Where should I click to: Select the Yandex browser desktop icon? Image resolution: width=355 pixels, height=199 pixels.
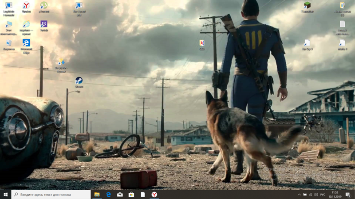pyautogui.click(x=26, y=7)
